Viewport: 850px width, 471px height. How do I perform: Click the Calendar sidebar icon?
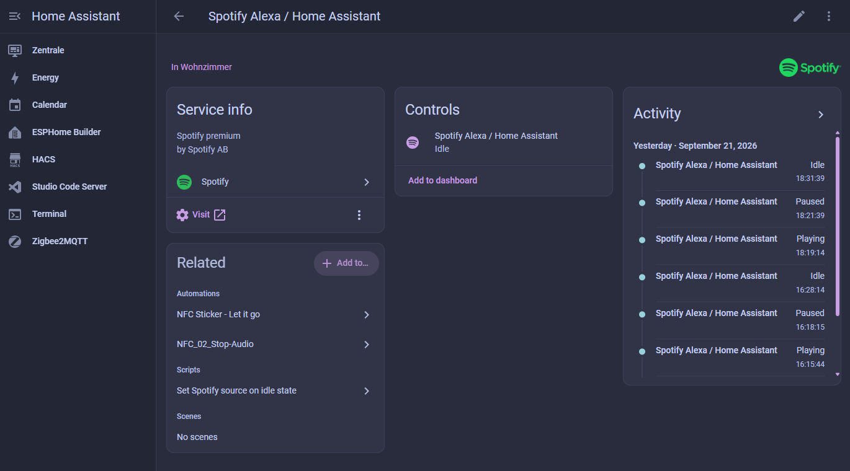point(15,105)
